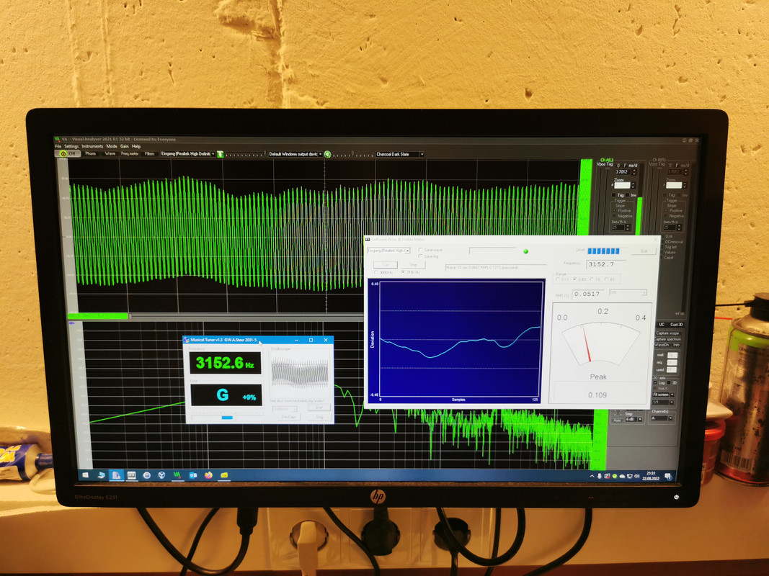Click the Ch A Zoom stepper
This screenshot has height=576, width=769.
click(634, 185)
